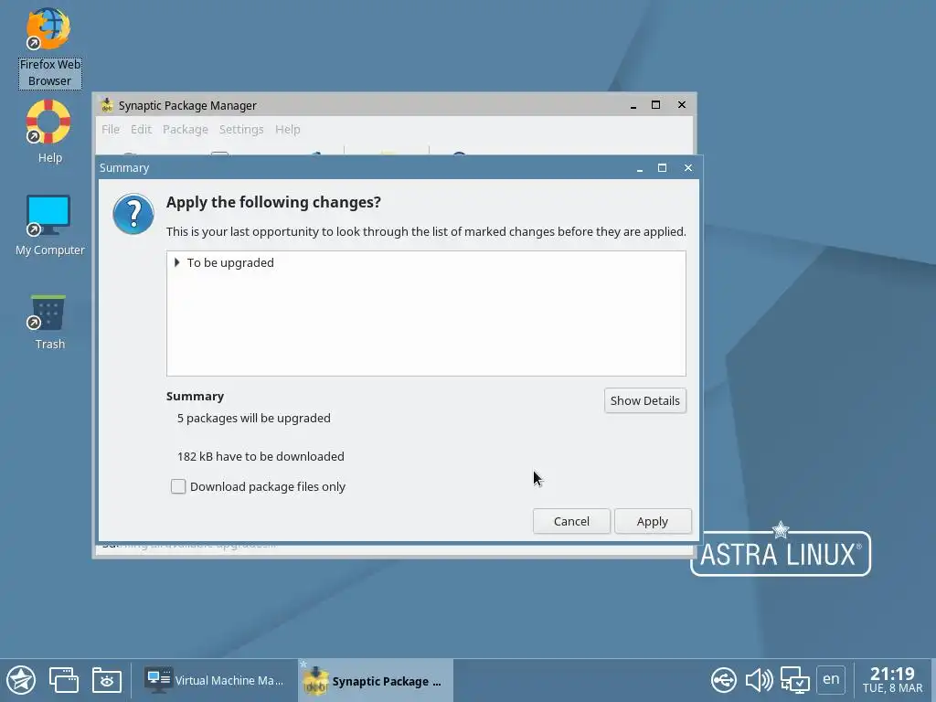Viewport: 936px width, 702px height.
Task: Open the Trash desktop icon
Action: click(49, 323)
